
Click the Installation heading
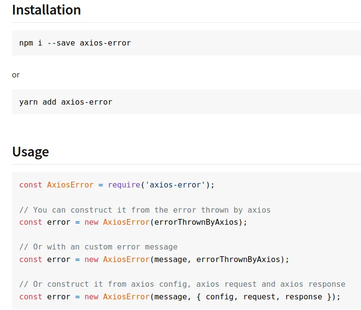click(x=46, y=10)
